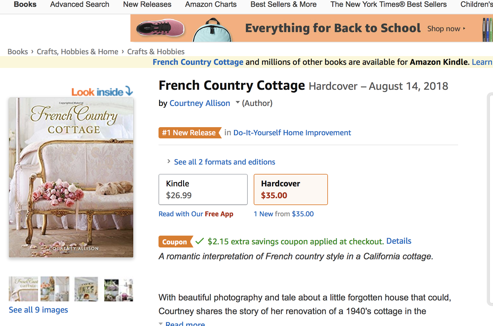The width and height of the screenshot is (493, 326).
Task: Select the Kindle $26.99 format option
Action: click(x=203, y=189)
